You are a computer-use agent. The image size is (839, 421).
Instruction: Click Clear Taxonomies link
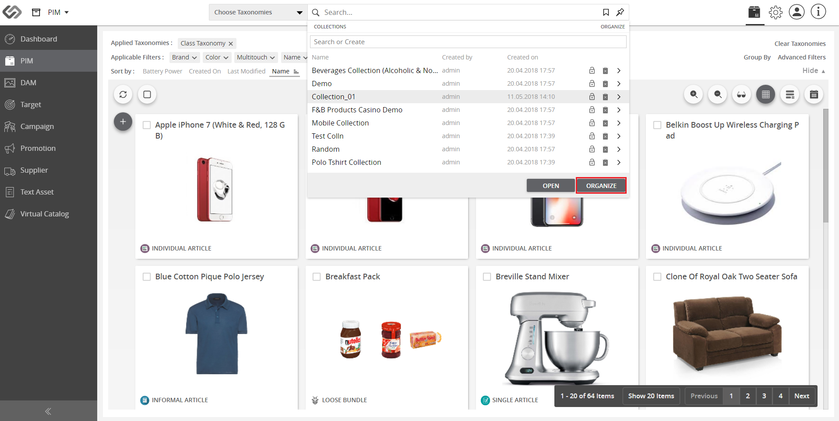(x=800, y=44)
